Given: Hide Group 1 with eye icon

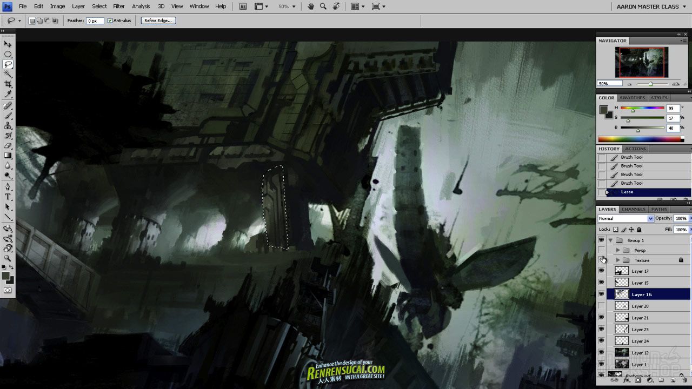Looking at the screenshot, I should pos(601,240).
